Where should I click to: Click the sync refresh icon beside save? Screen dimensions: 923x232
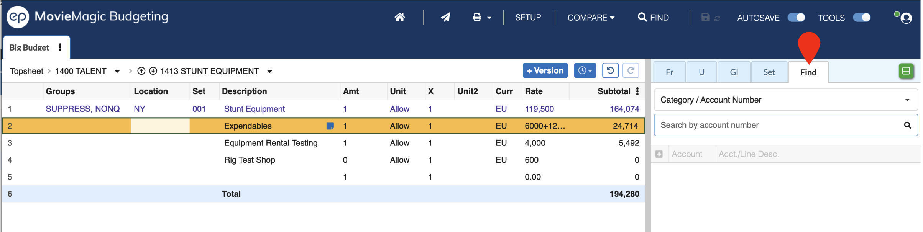pyautogui.click(x=717, y=18)
